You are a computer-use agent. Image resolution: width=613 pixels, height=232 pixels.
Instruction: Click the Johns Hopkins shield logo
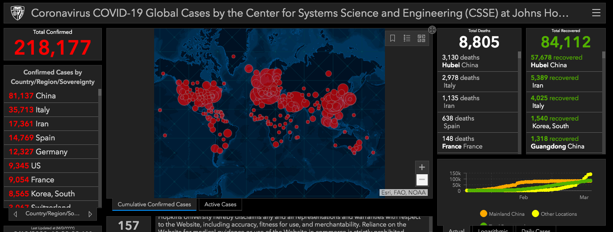tap(17, 13)
